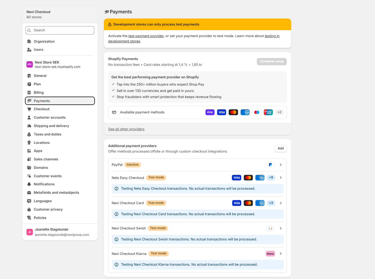Click the Plan icon in sidebar
The width and height of the screenshot is (375, 279).
coord(29,84)
